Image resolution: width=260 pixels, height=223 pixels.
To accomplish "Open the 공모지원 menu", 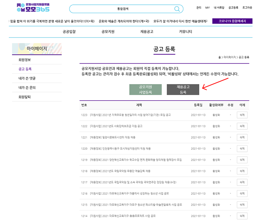I will pyautogui.click(x=108, y=32).
